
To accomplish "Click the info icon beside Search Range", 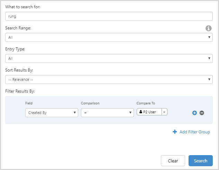I will tap(209, 28).
